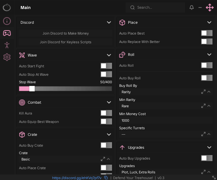The height and width of the screenshot is (180, 217).
Task: Enable Kill Aura
Action: pos(106,113)
